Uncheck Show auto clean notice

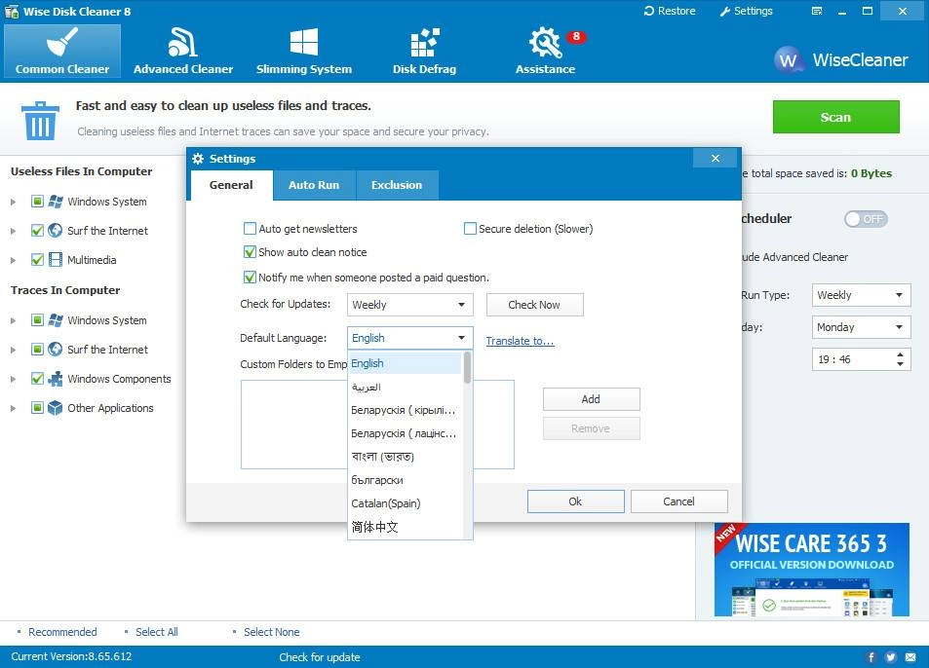[x=250, y=252]
